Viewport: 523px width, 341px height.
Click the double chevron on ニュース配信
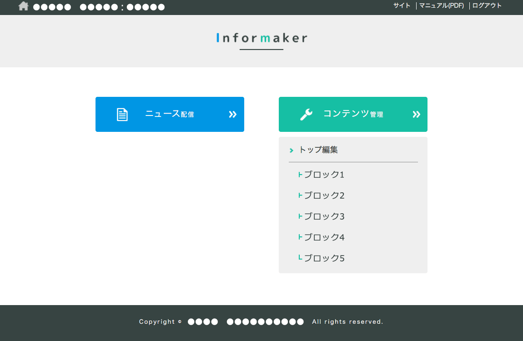click(x=232, y=114)
